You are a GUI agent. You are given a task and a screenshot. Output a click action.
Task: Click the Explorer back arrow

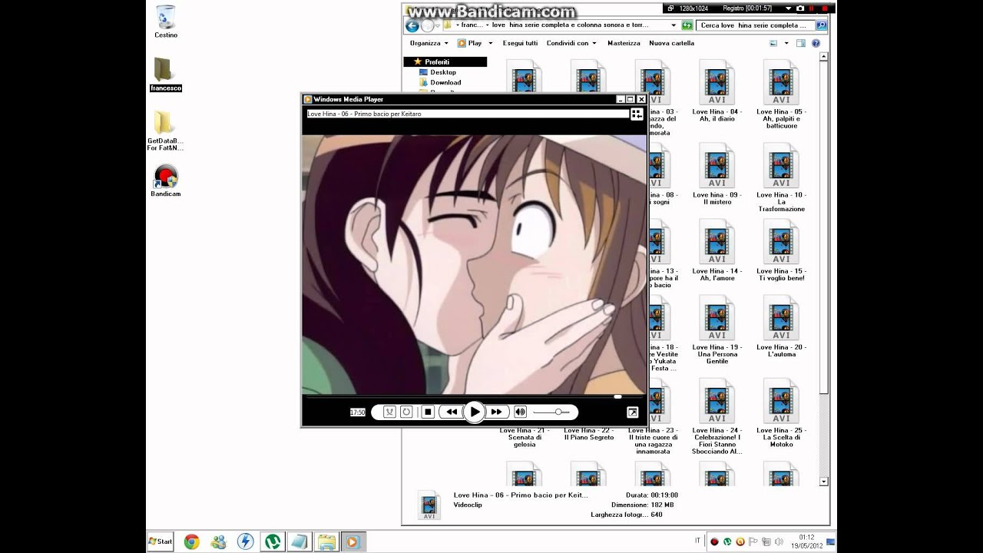point(412,25)
